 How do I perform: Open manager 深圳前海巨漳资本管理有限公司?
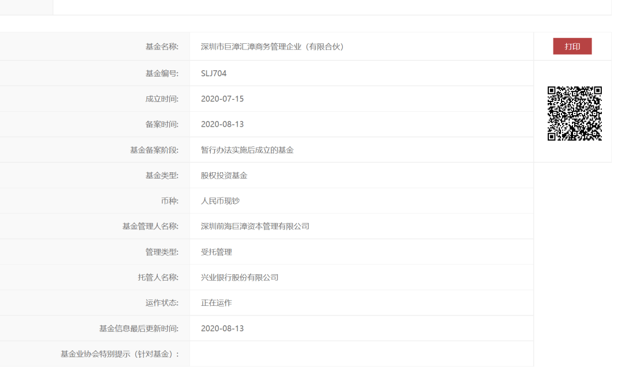(x=255, y=226)
